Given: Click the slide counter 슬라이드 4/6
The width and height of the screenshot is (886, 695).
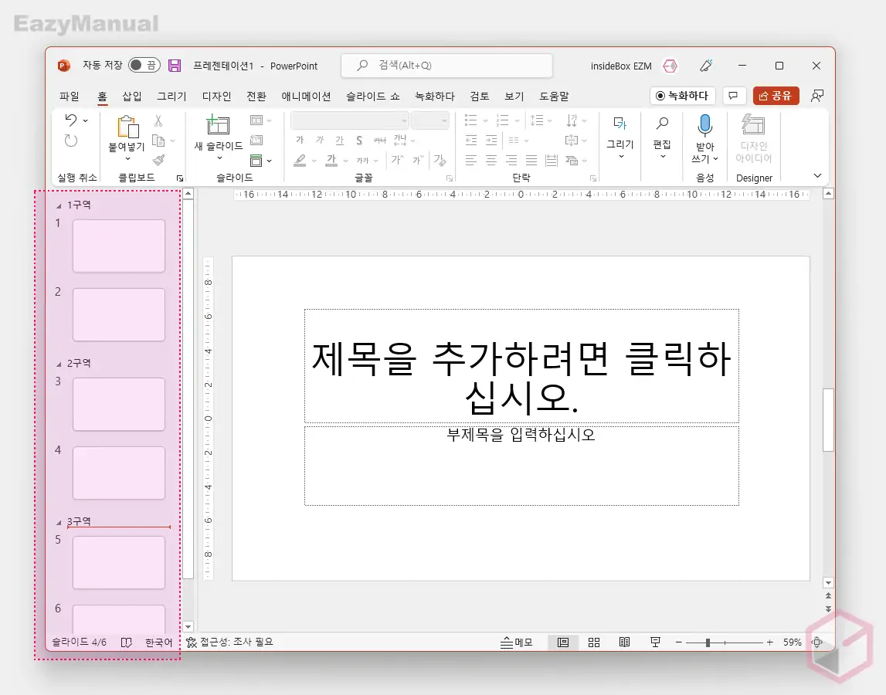Looking at the screenshot, I should click(x=79, y=642).
